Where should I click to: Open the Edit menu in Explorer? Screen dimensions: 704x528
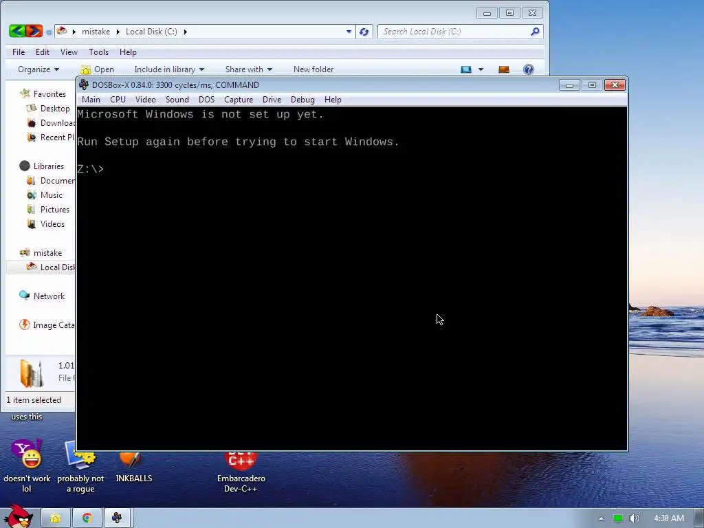click(43, 52)
